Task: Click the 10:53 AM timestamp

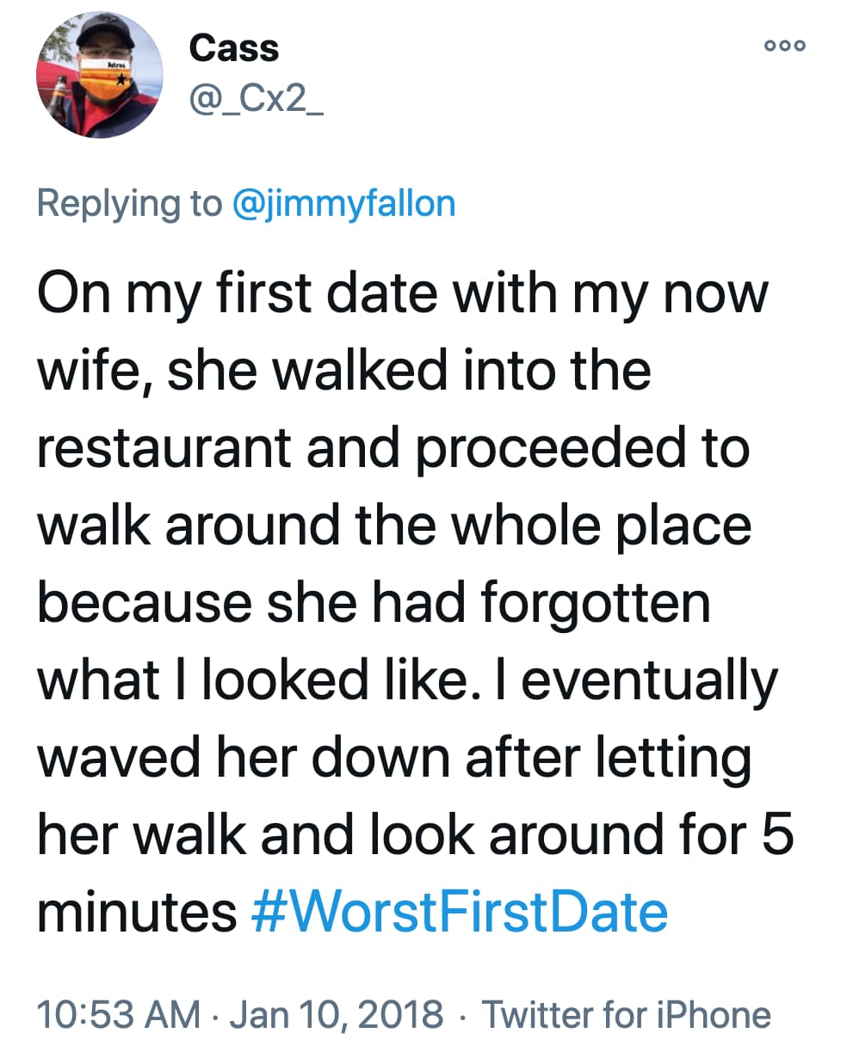Action: click(119, 1014)
